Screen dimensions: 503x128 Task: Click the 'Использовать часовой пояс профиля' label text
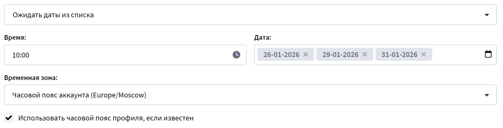[106, 118]
